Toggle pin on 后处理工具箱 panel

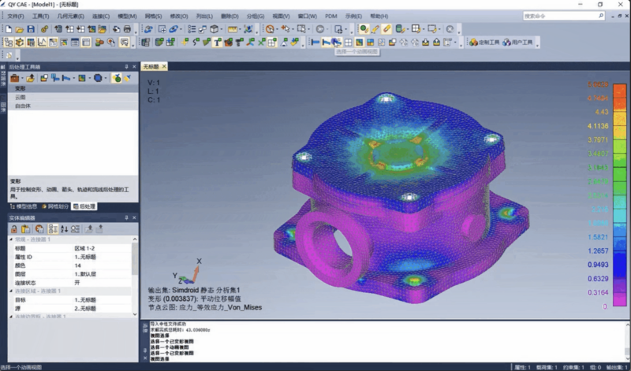(125, 67)
